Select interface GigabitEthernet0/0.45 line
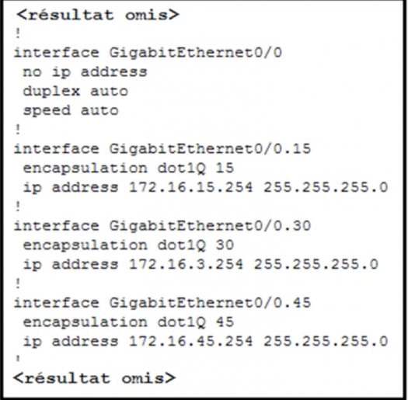 [x=162, y=303]
